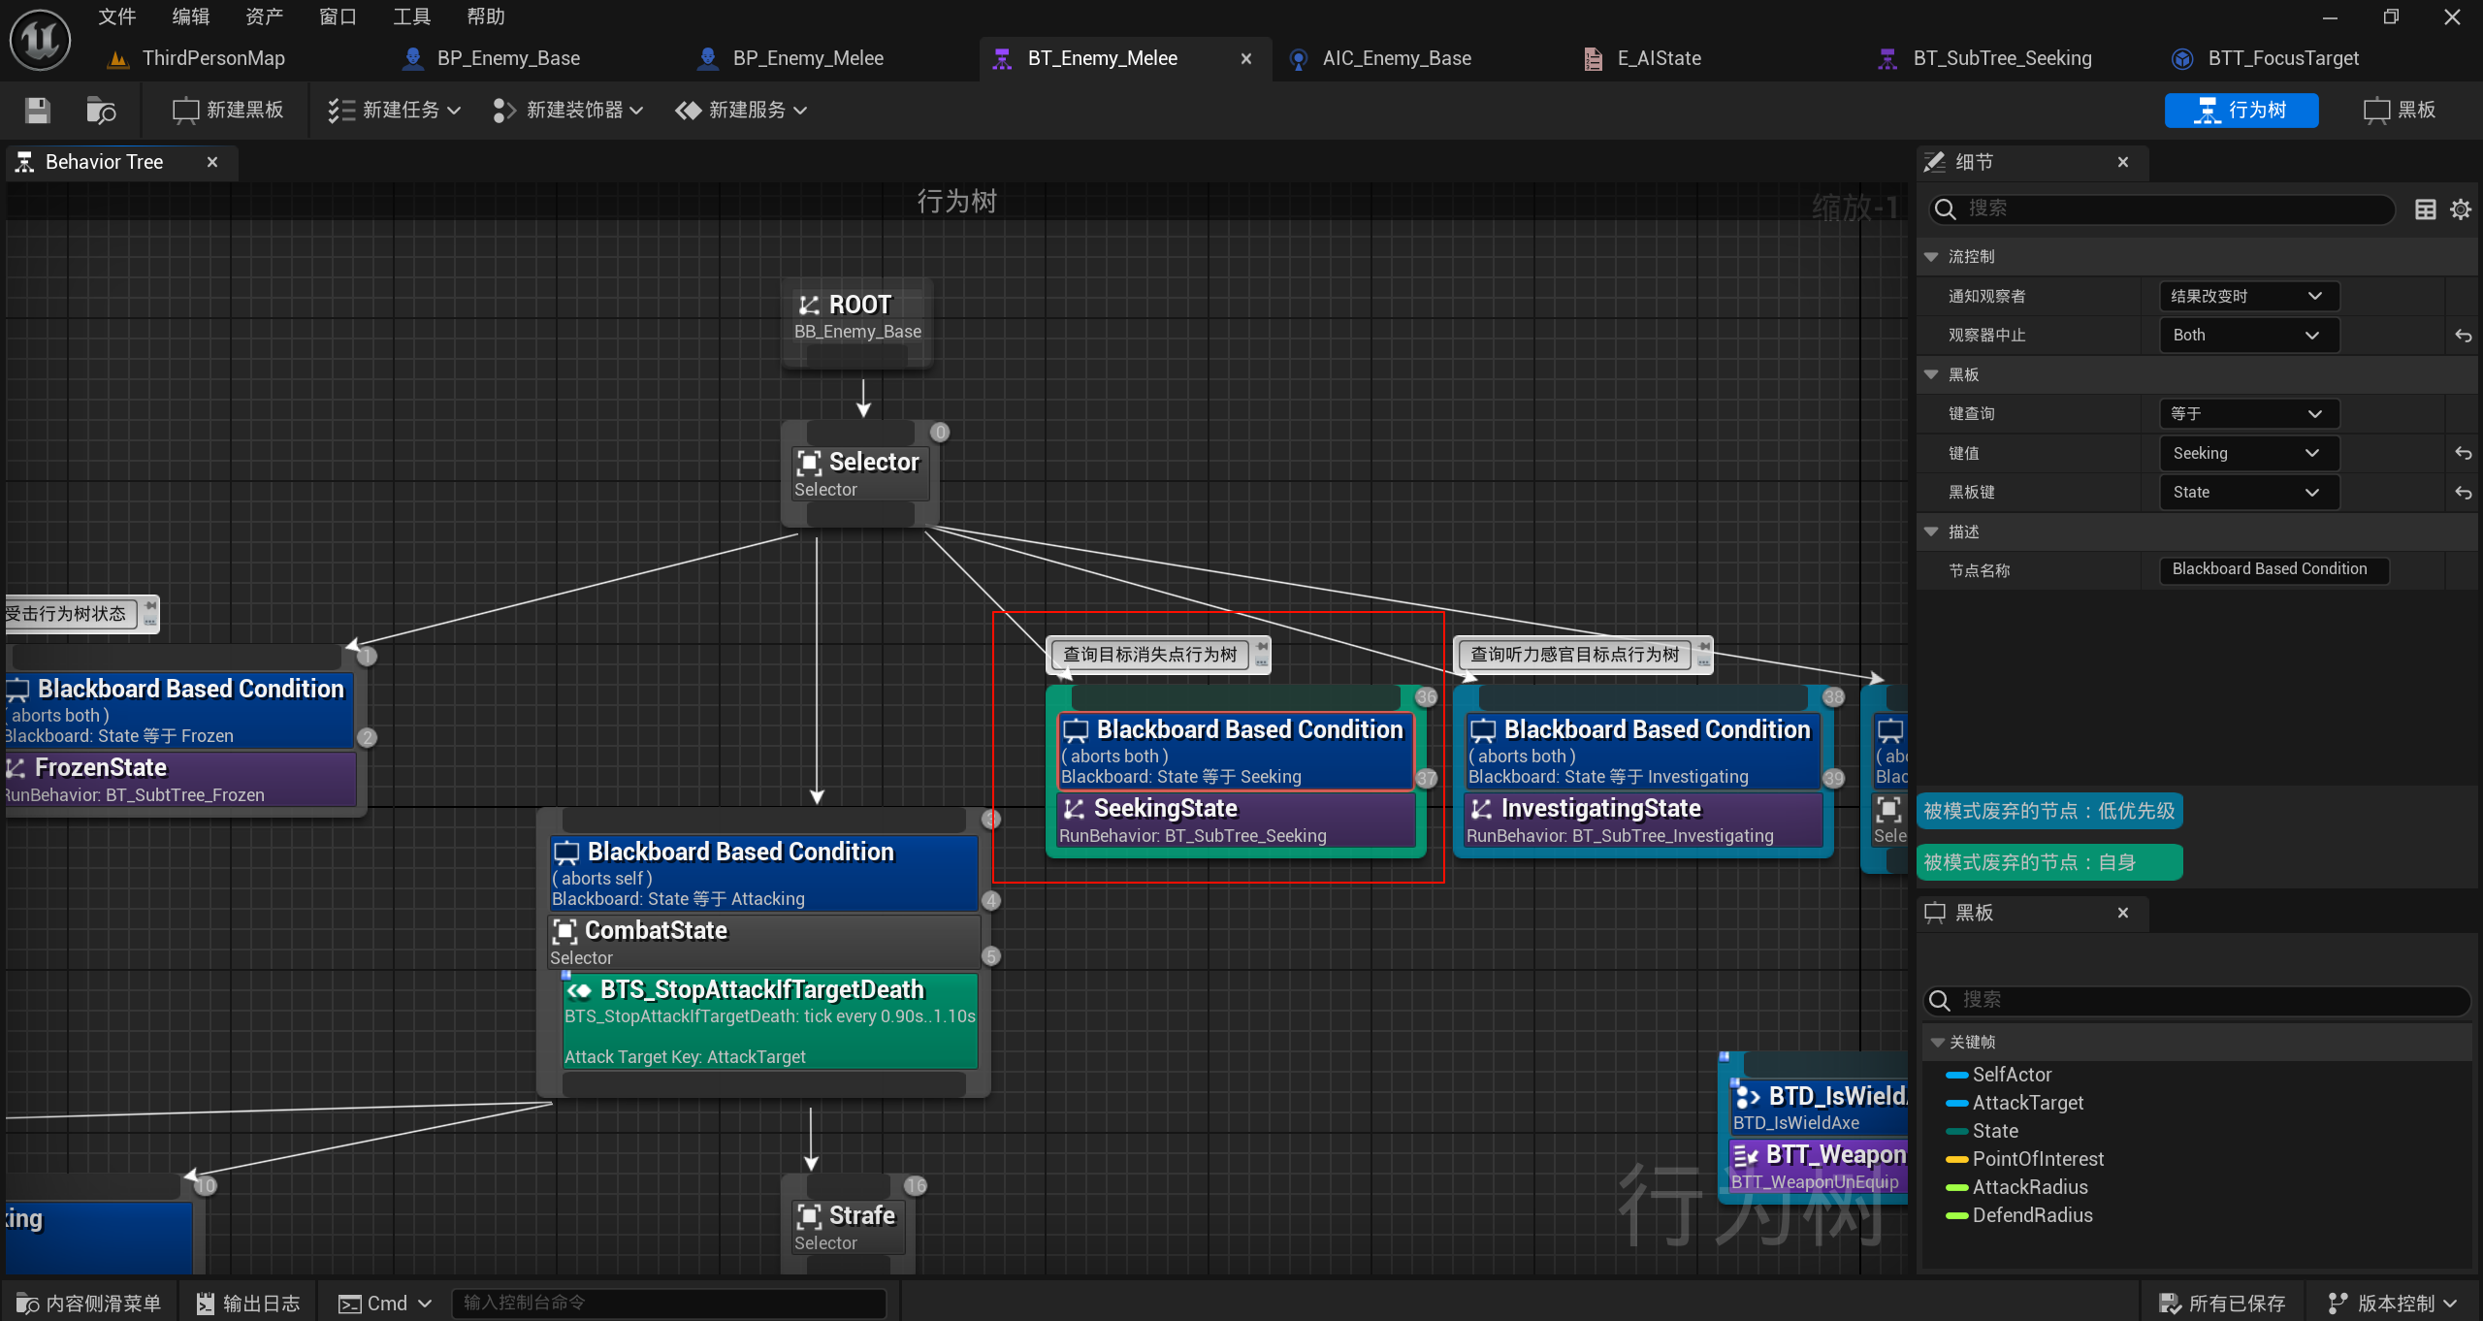Reset the Blackboard Key State arrow
2483x1321 pixels.
coord(2463,493)
